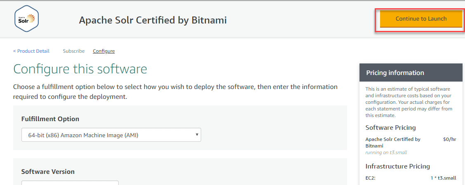Click the $0/hr software price value
This screenshot has height=185, width=465.
(x=449, y=139)
